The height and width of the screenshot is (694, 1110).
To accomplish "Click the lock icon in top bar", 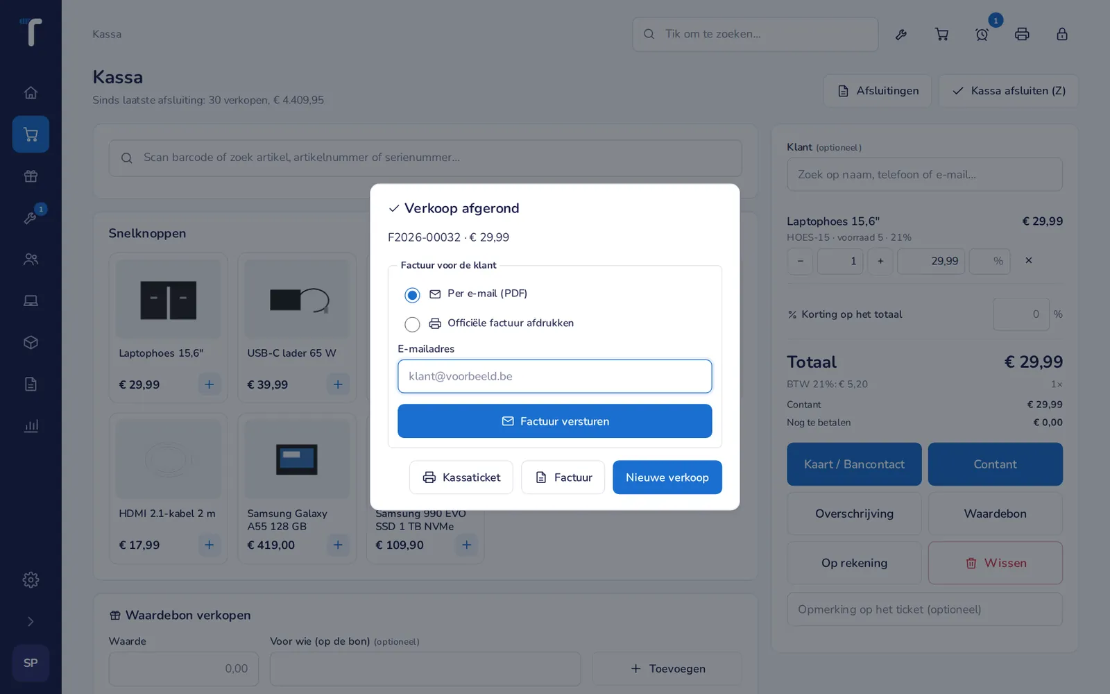I will pos(1062,34).
